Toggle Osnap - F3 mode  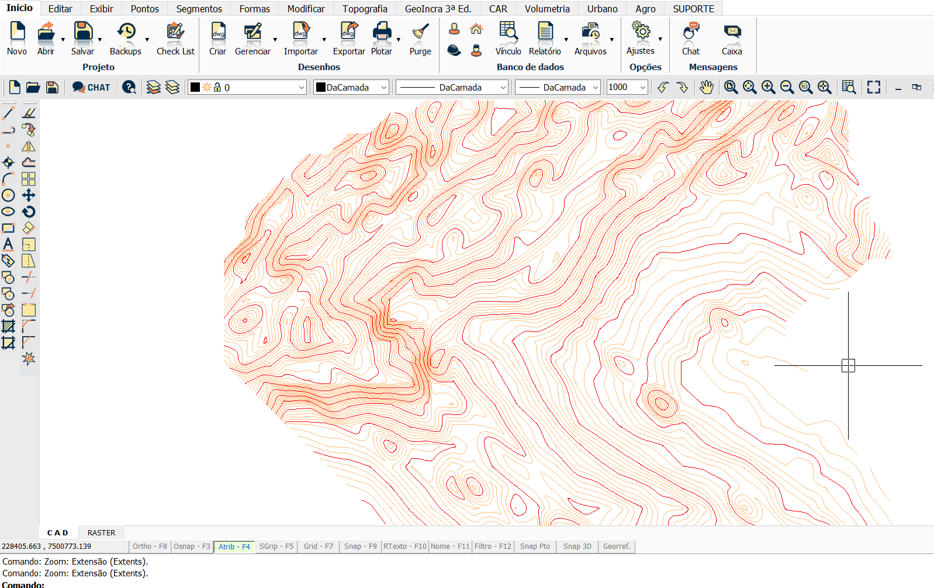(x=192, y=547)
